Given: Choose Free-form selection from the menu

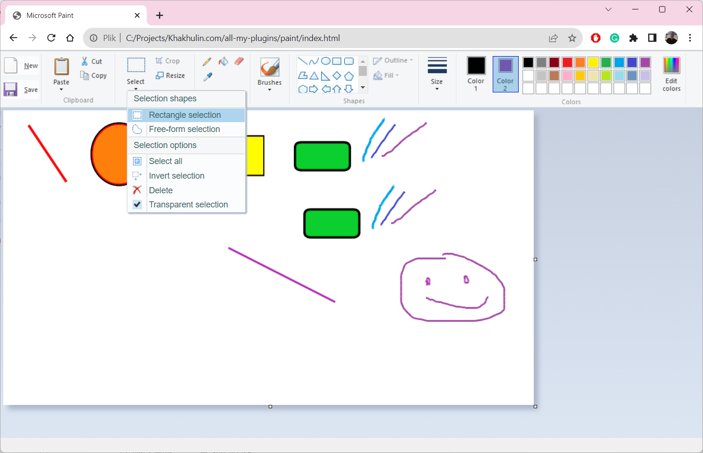Looking at the screenshot, I should [184, 129].
